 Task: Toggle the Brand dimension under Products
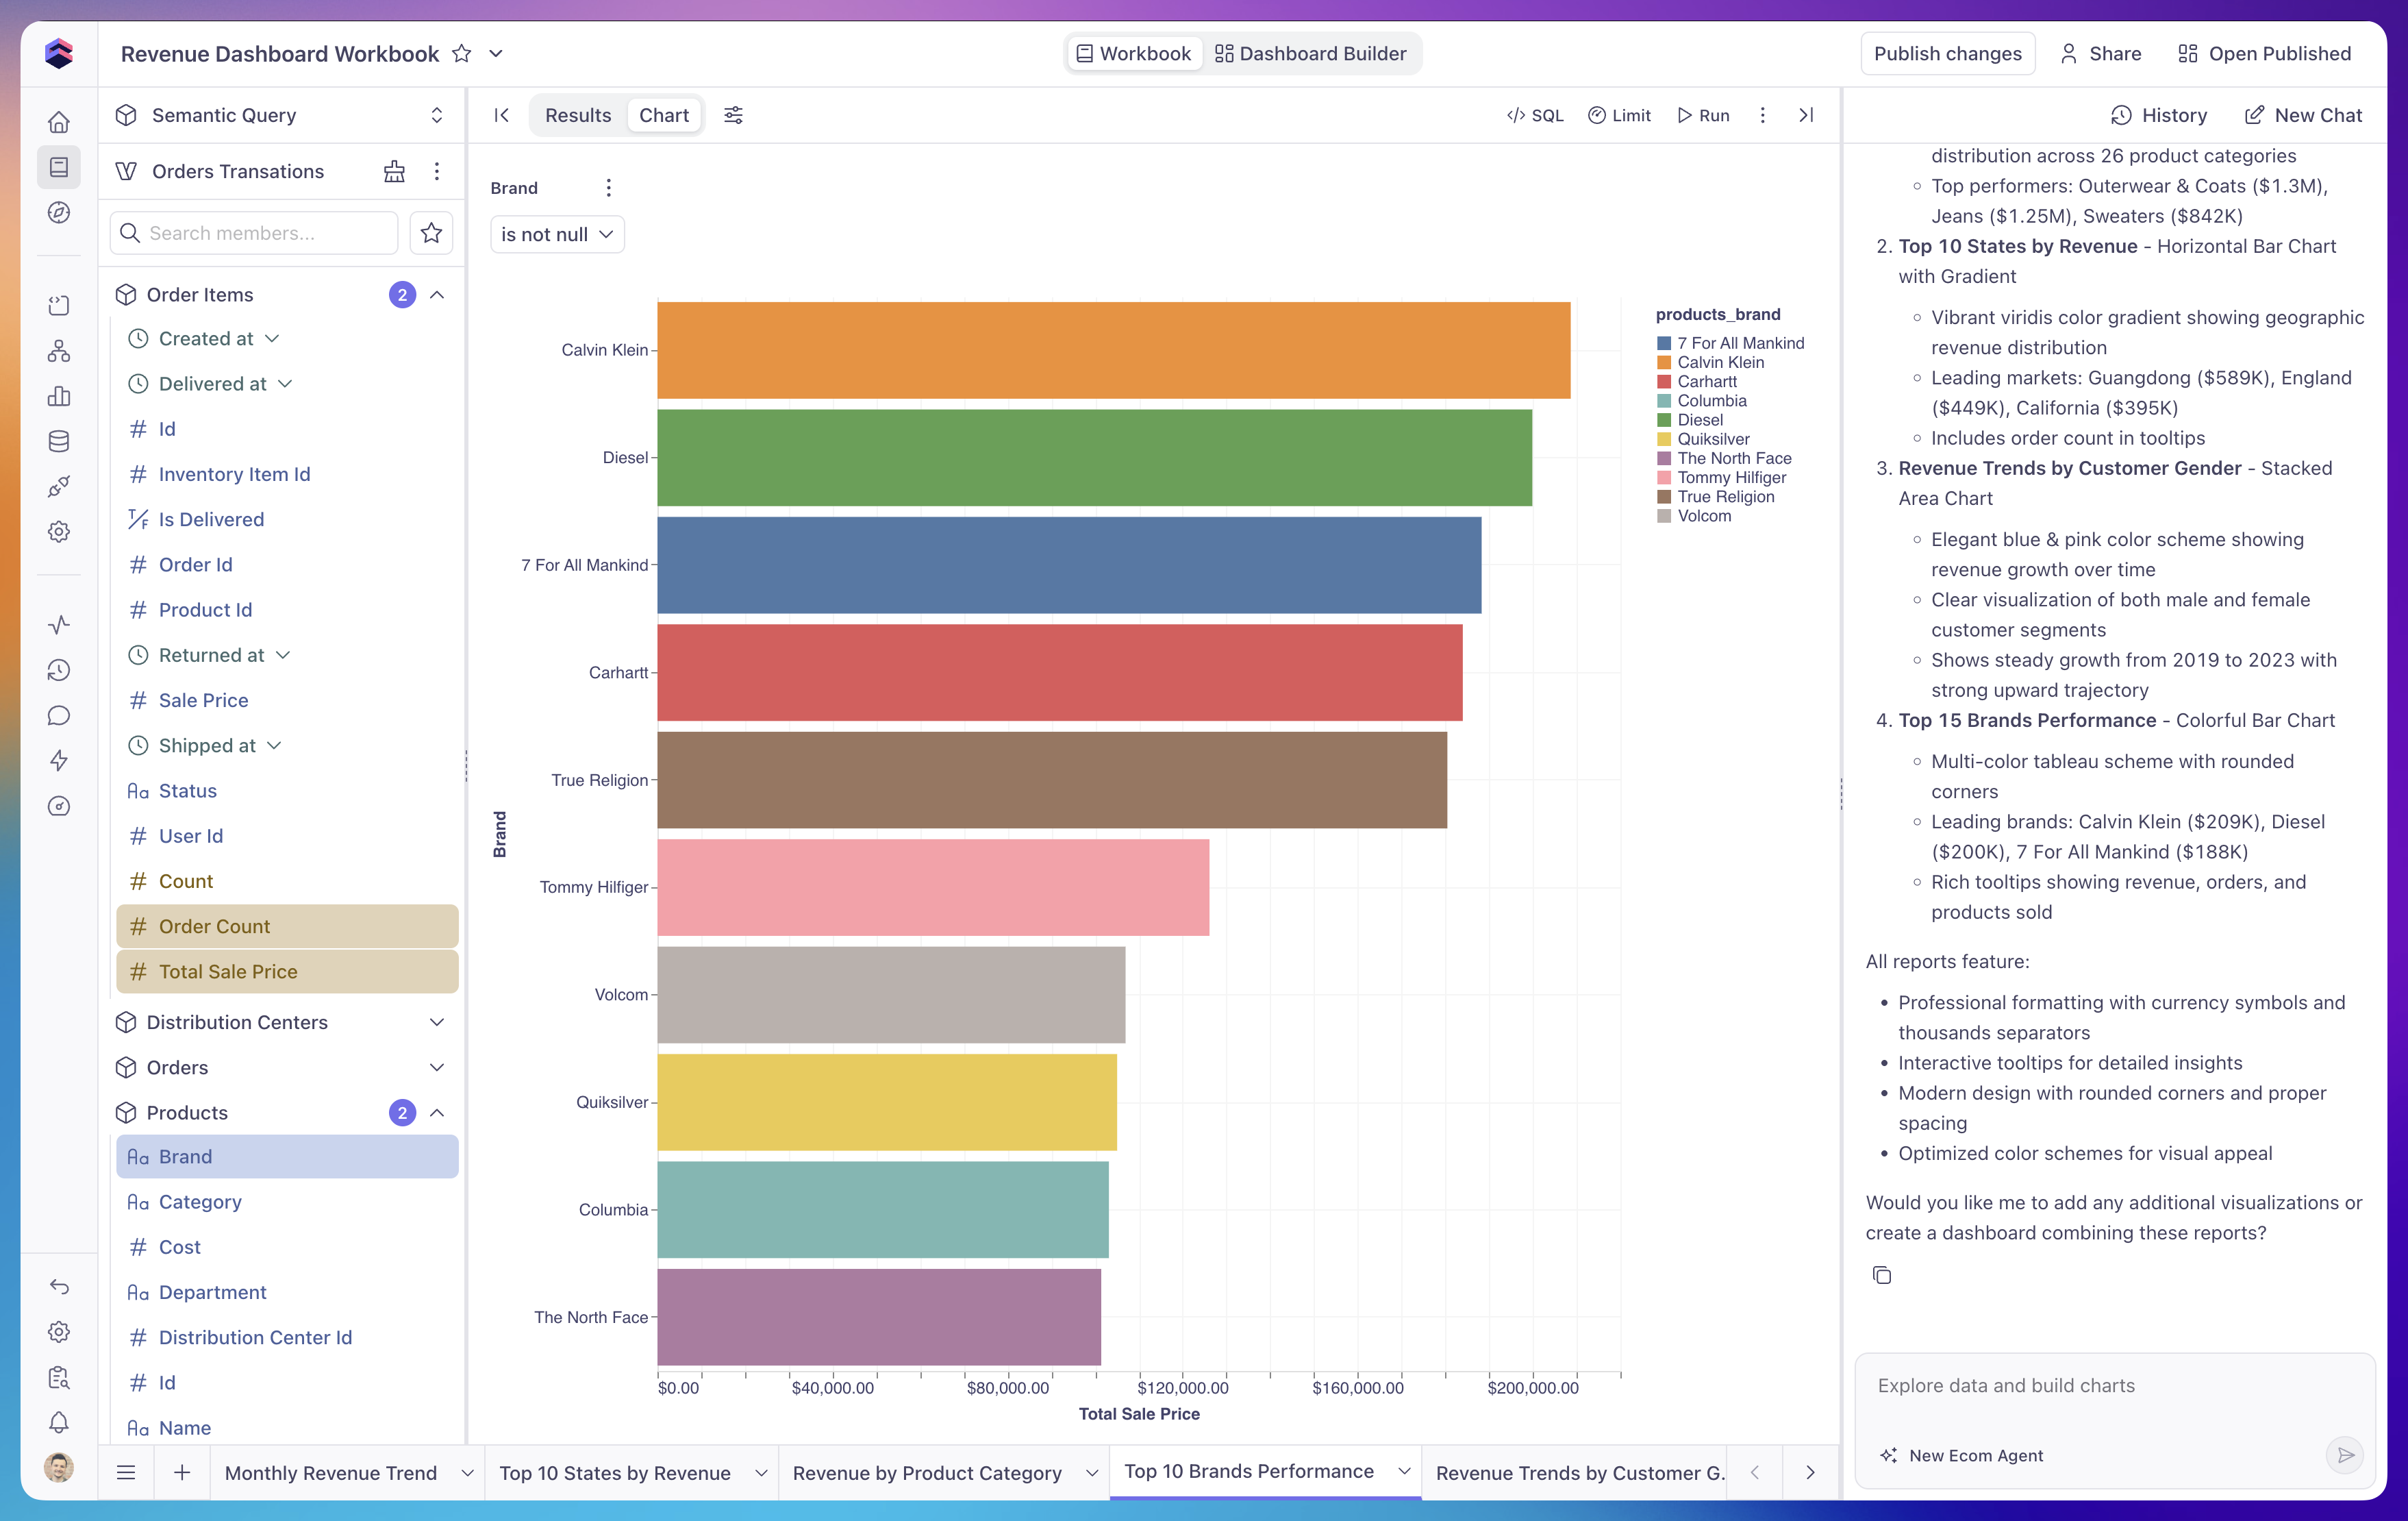tap(287, 1157)
